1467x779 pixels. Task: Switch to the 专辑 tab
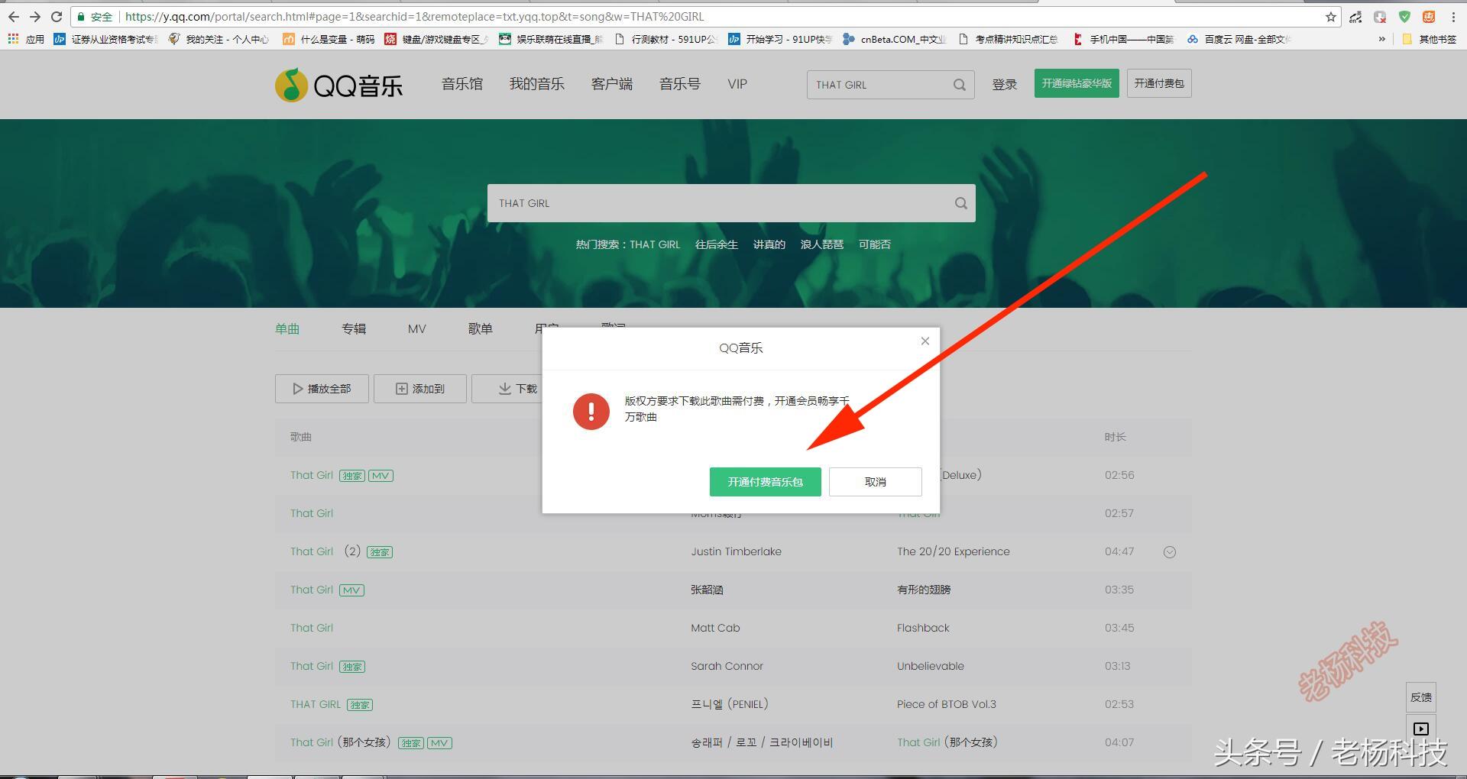point(354,328)
